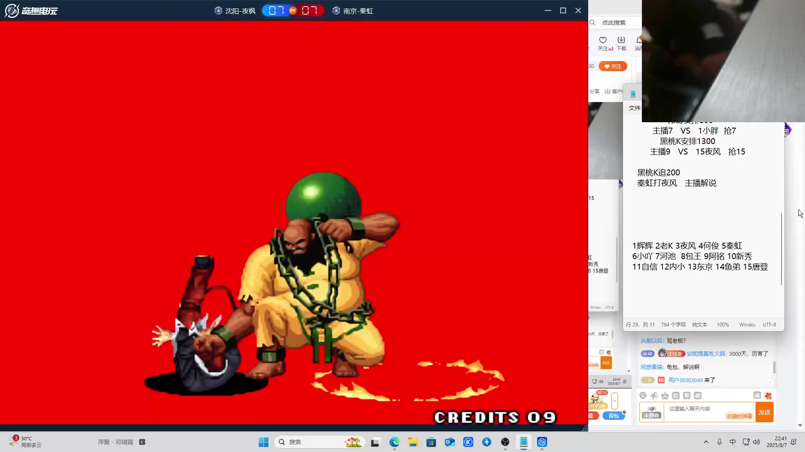805x452 pixels.
Task: Click the megaphone broadcast icon in chat toolbar
Action: pos(654,395)
